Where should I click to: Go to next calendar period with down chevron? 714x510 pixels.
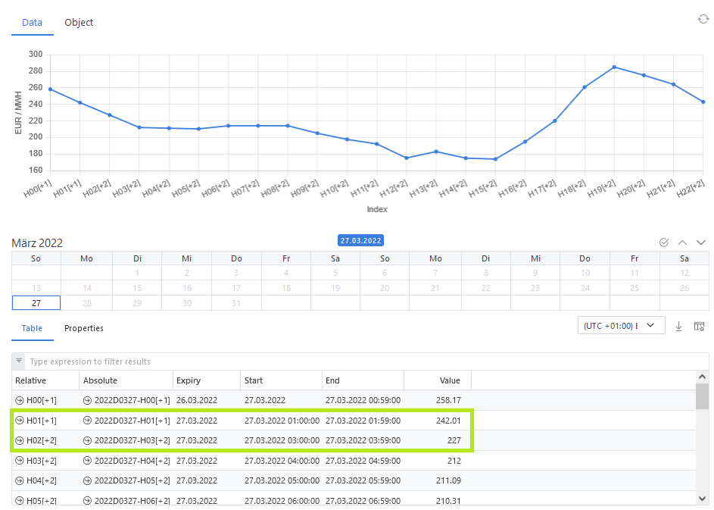(700, 242)
